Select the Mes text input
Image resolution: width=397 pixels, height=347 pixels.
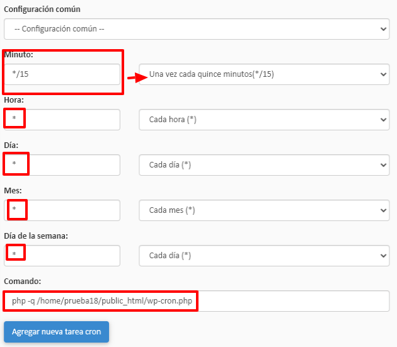pos(62,210)
